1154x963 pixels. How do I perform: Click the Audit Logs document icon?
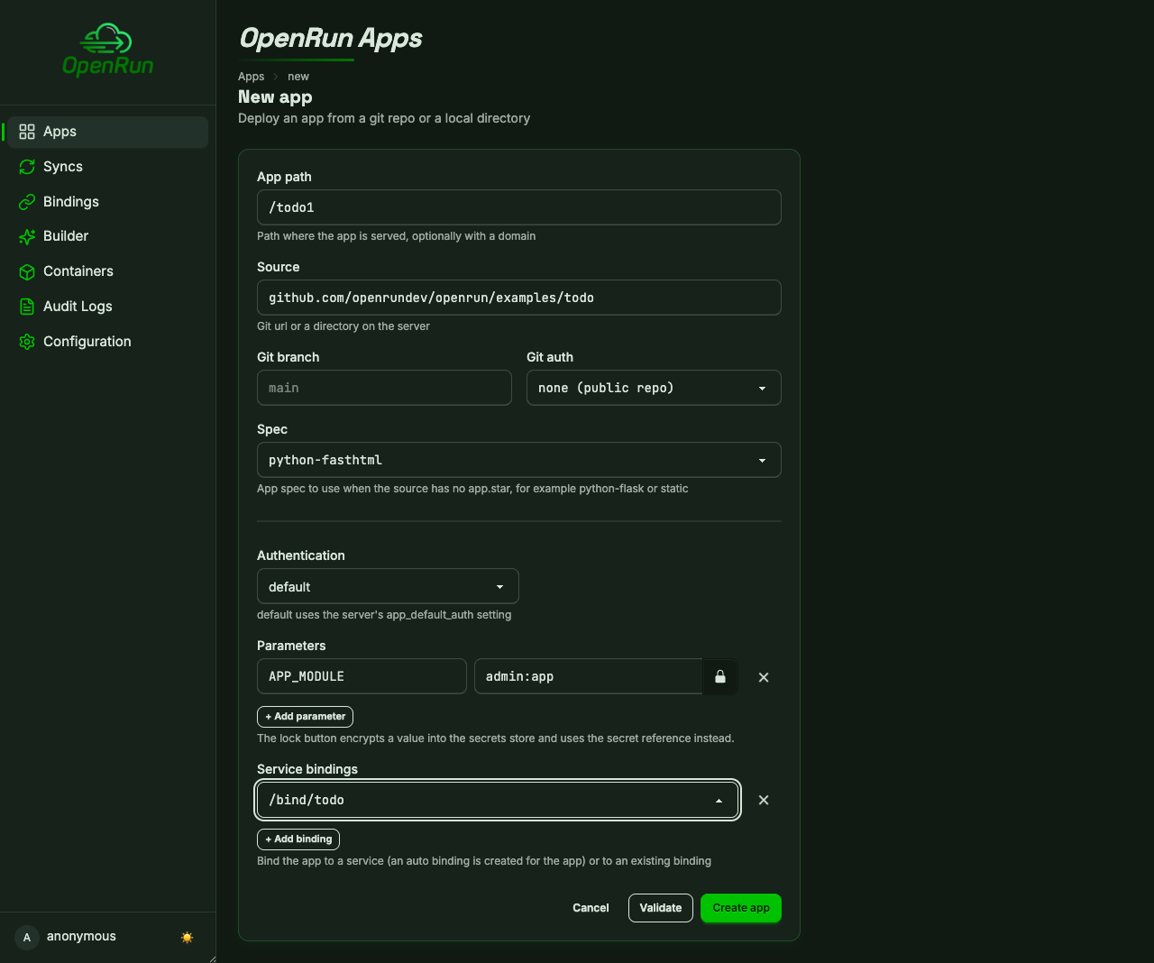[x=27, y=307]
